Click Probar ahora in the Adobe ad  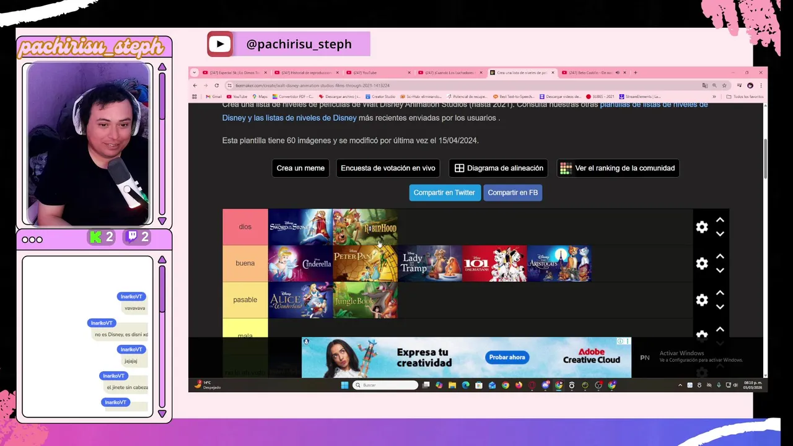coord(507,357)
